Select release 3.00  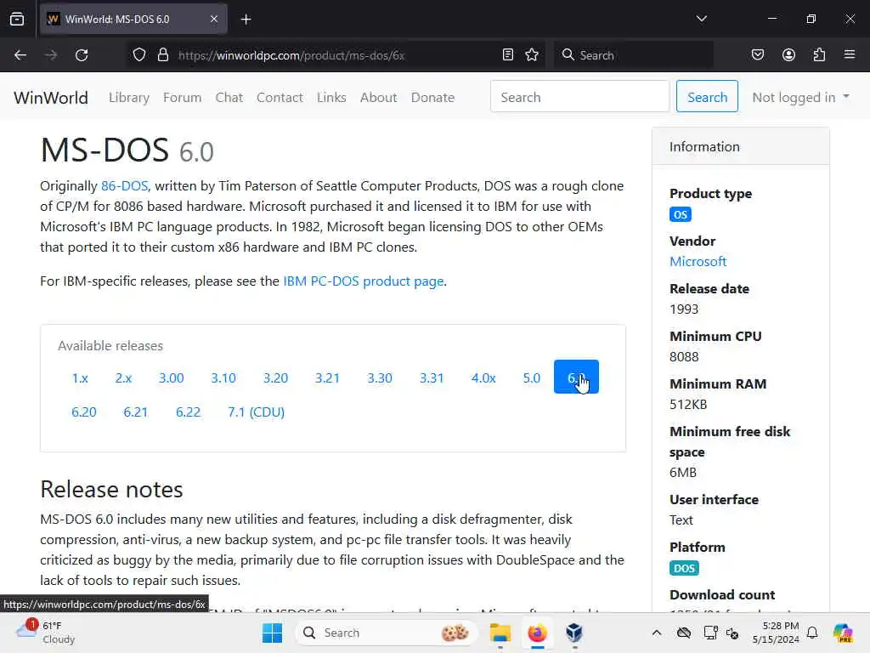coord(171,378)
